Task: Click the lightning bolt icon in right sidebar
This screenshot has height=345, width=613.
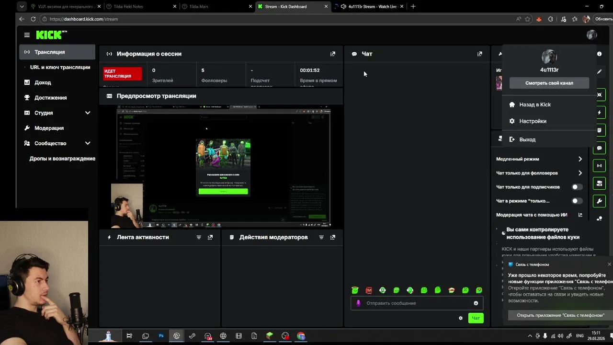Action: pos(599,113)
